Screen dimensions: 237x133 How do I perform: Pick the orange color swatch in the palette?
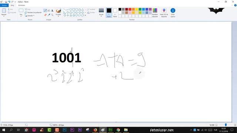tap(133, 9)
